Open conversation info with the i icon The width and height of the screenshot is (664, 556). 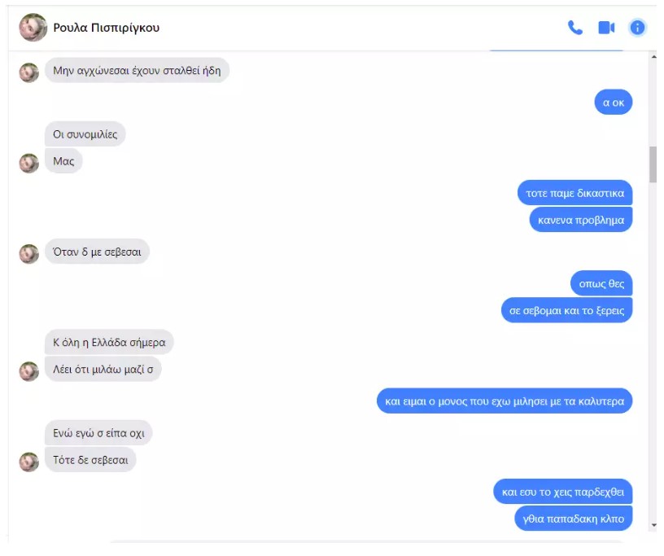coord(637,28)
